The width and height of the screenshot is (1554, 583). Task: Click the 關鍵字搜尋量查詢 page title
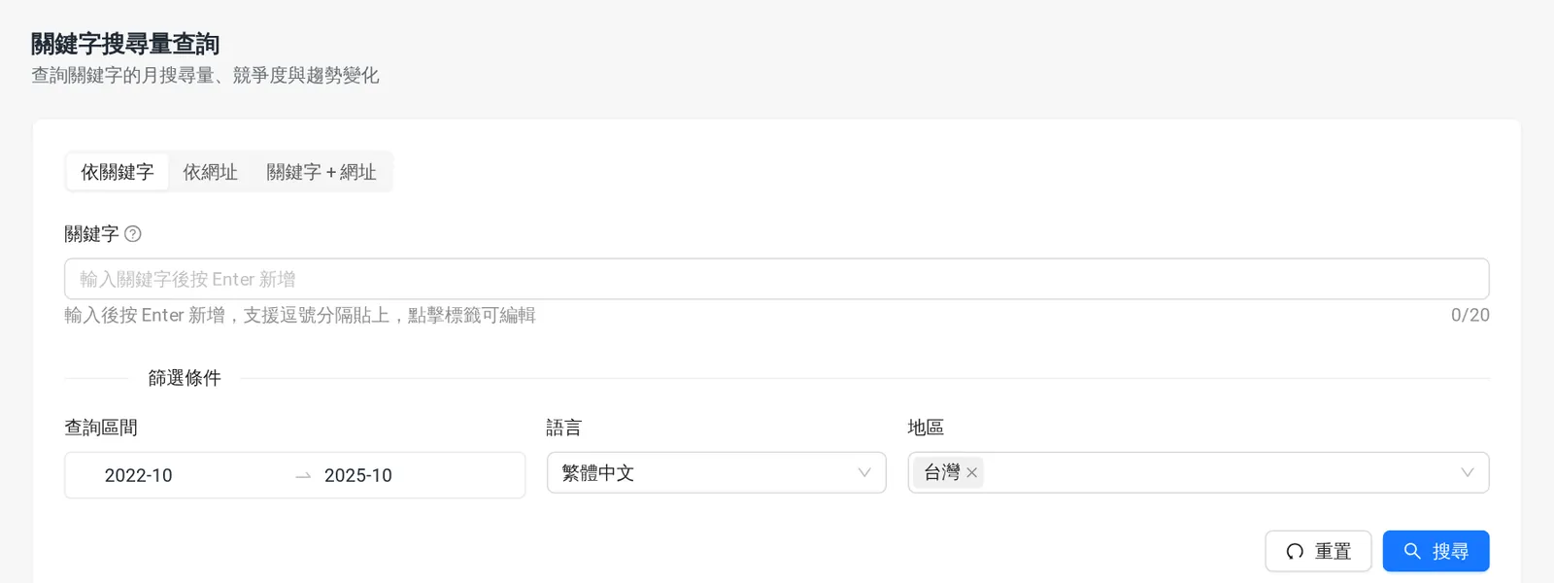pos(125,44)
